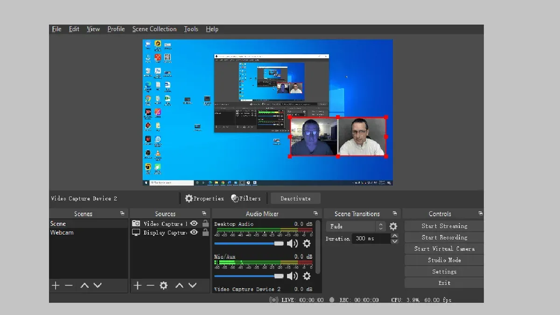Click Start Recording button
The image size is (560, 315).
444,238
